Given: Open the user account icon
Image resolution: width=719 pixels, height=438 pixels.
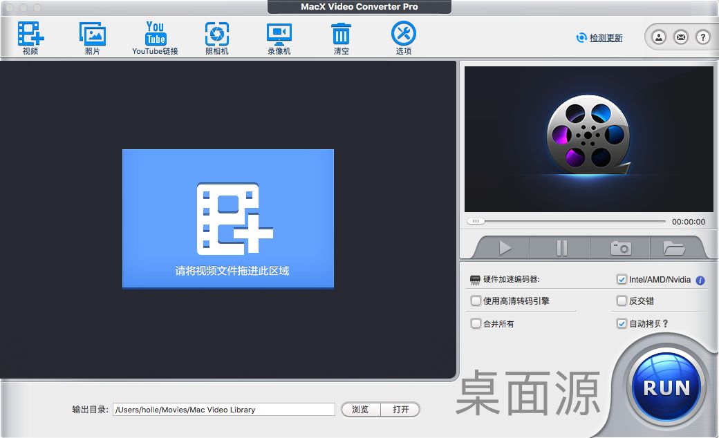Looking at the screenshot, I should tap(659, 37).
